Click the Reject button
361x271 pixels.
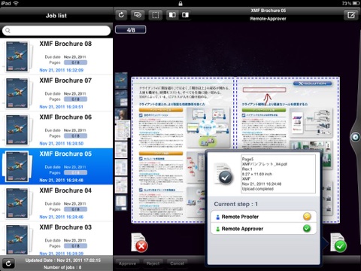[x=153, y=263]
